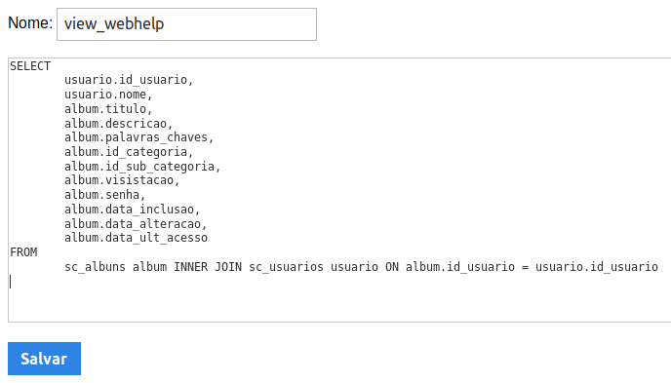This screenshot has height=383, width=671.
Task: Place cursor on the SELECT keyword
Action: [x=30, y=66]
